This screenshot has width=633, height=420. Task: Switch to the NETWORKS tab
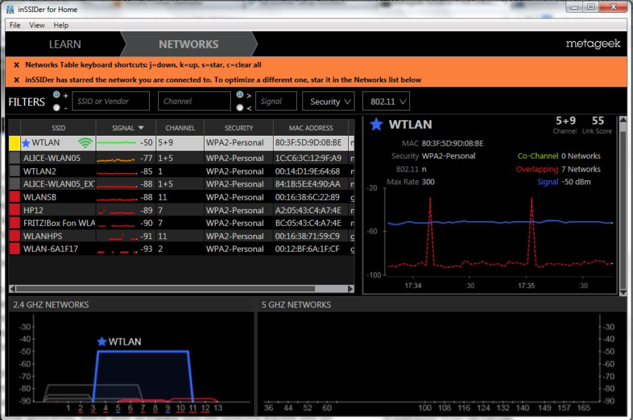pos(188,44)
